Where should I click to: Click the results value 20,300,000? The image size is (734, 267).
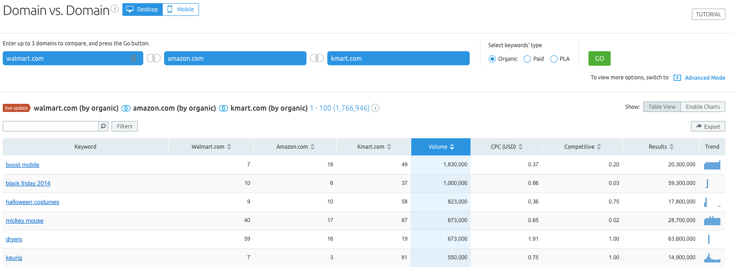(681, 165)
